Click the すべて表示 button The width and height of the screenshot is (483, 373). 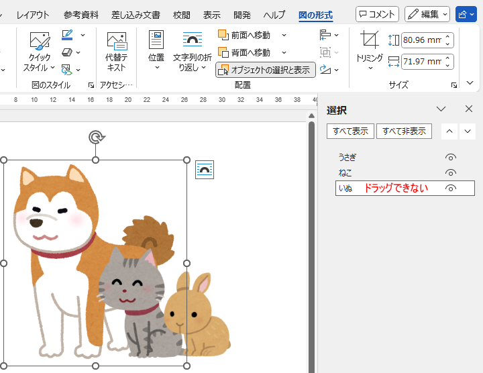350,131
